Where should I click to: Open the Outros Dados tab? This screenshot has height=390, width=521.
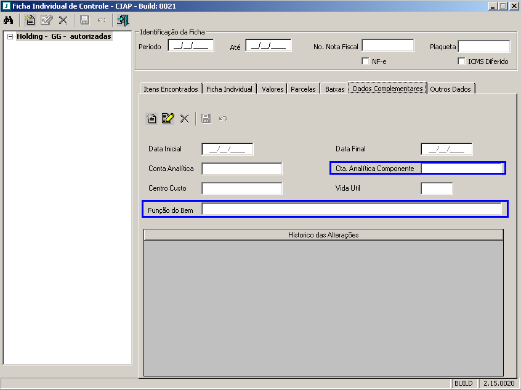450,89
